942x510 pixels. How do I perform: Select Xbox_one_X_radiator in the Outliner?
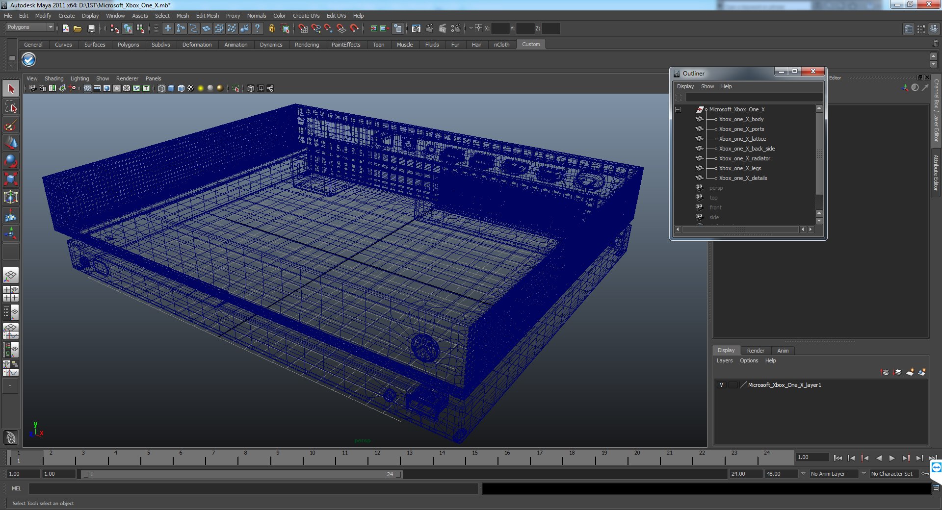[744, 158]
